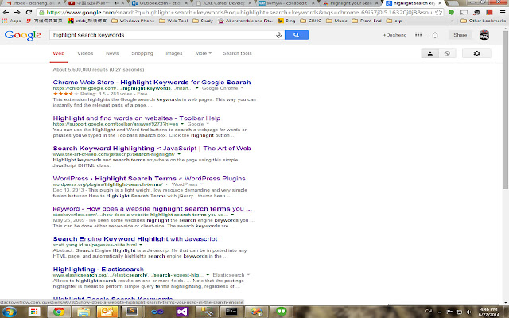Image resolution: width=509 pixels, height=318 pixels.
Task: Open the Windows Phone bookmarks folder
Action: click(x=134, y=21)
